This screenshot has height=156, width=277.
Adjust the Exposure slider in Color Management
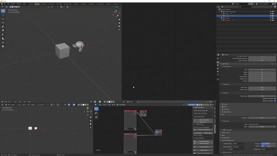pyautogui.click(x=268, y=143)
